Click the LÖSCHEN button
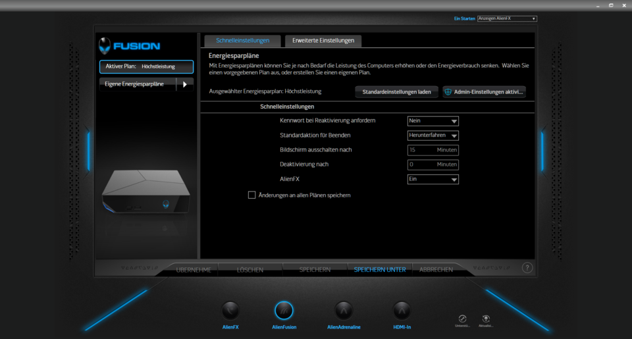The width and height of the screenshot is (632, 339). point(250,270)
